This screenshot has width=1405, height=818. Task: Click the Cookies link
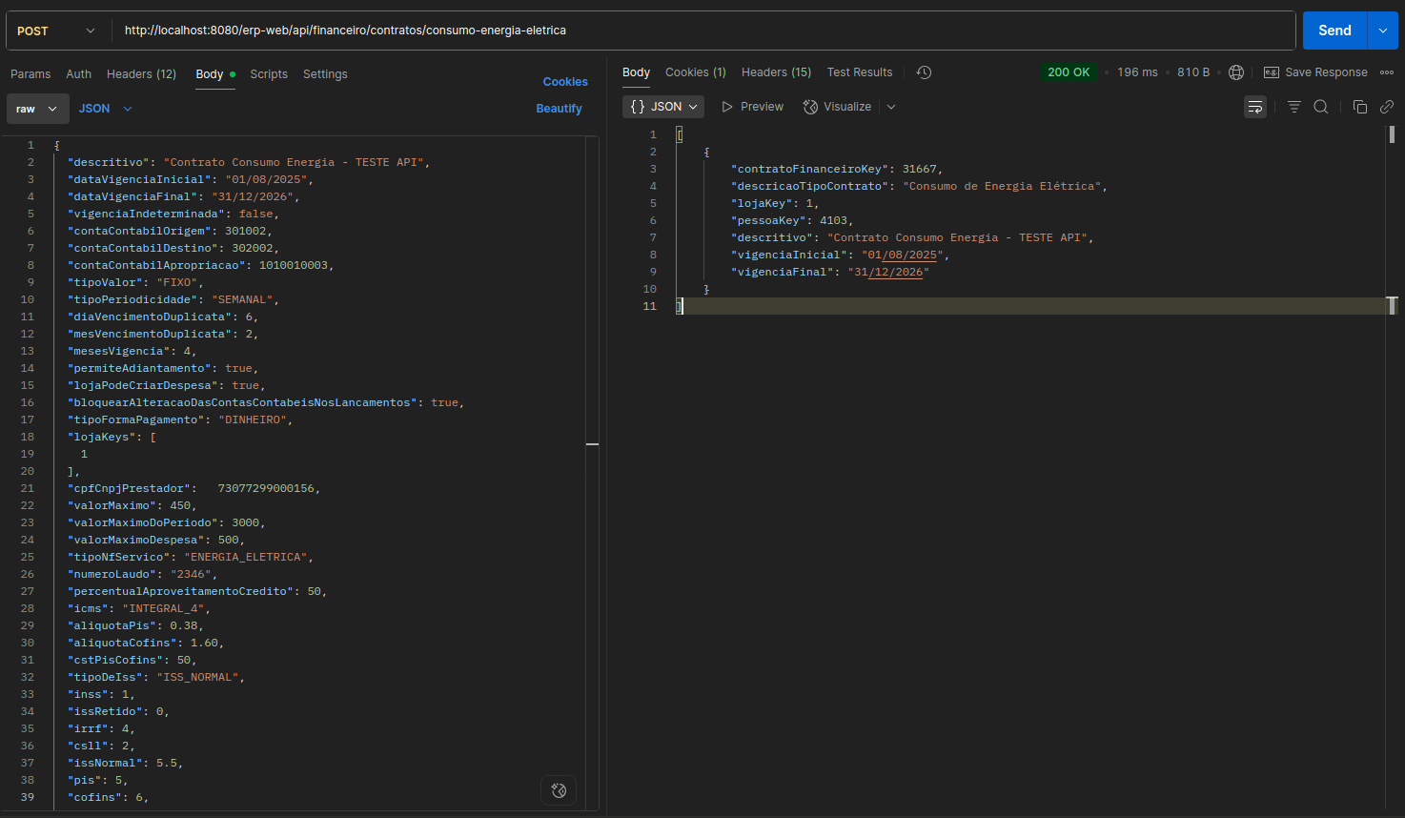click(565, 82)
